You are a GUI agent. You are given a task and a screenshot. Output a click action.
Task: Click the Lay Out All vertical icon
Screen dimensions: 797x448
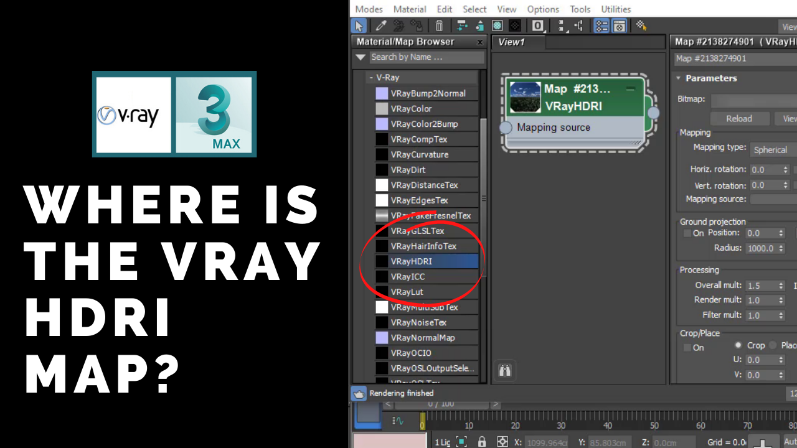click(562, 26)
